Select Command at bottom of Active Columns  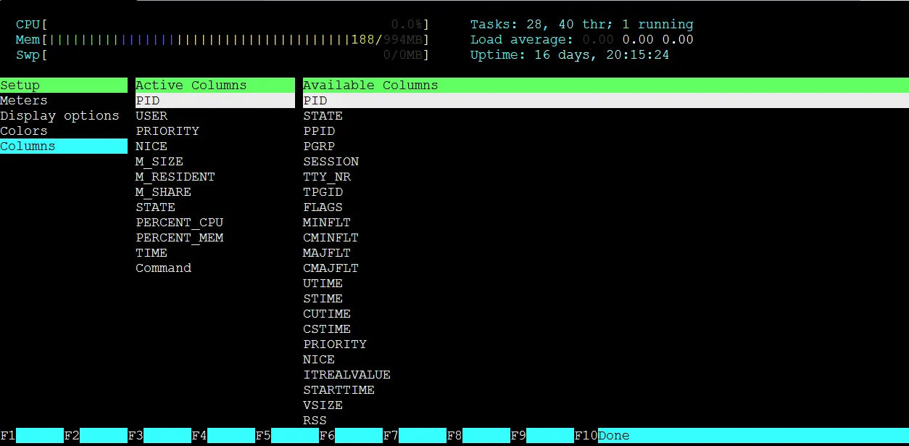pos(163,268)
